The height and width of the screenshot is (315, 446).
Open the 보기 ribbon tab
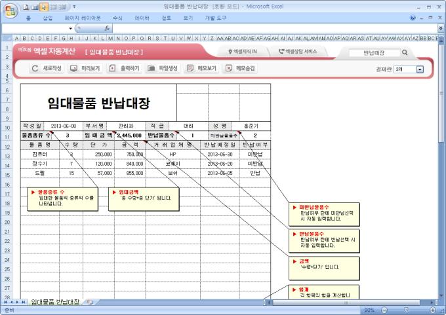point(188,18)
